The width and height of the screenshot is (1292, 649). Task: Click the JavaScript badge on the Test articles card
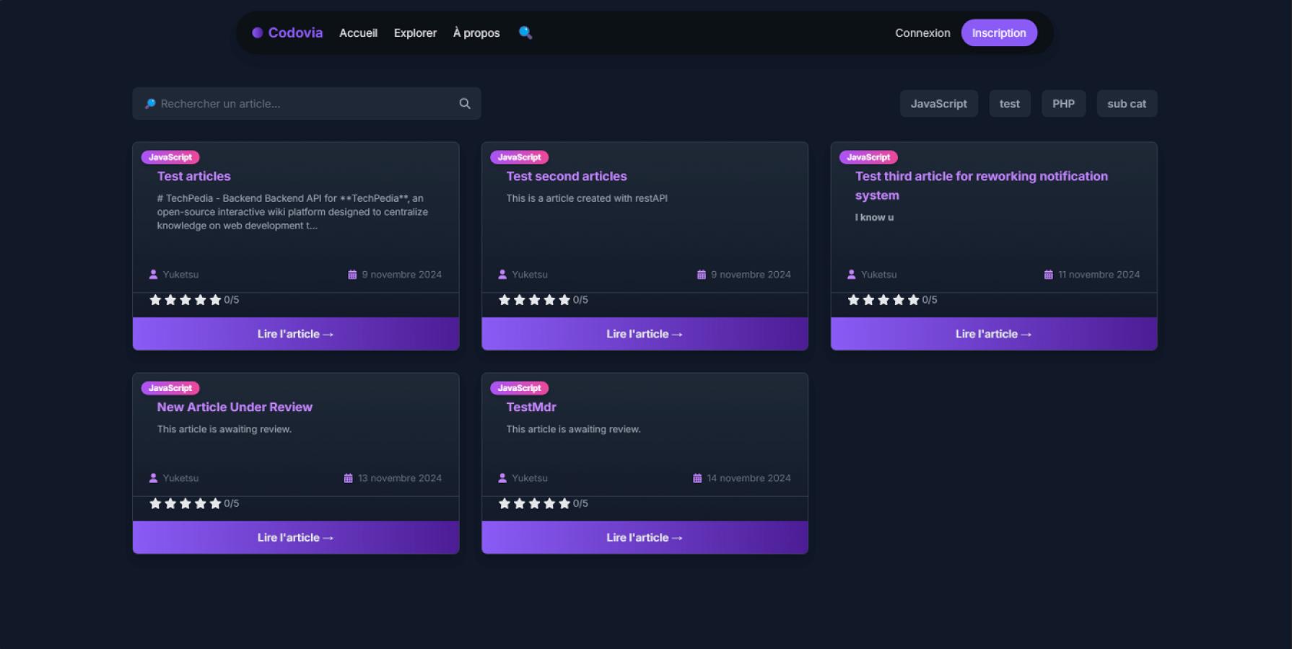(170, 156)
